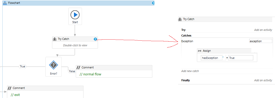Click the Try Catch node activity icon

[55, 39]
